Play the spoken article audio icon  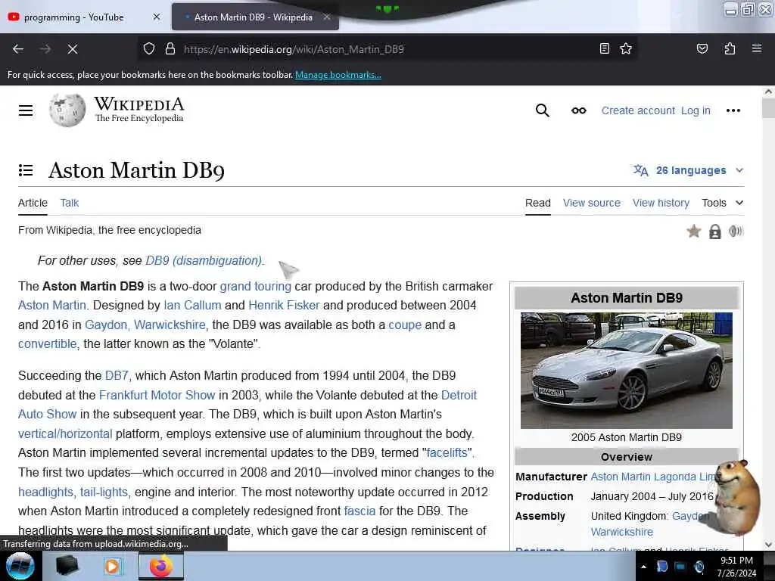coord(736,231)
